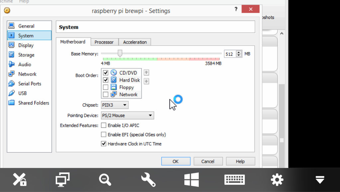Image resolution: width=340 pixels, height=192 pixels.
Task: Close the Settings dialog with red X
Action: click(250, 9)
